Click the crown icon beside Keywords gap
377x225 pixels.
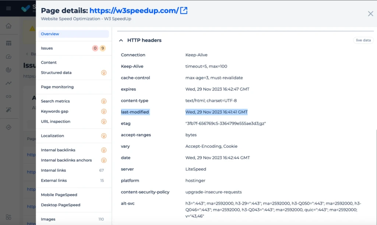tap(103, 111)
